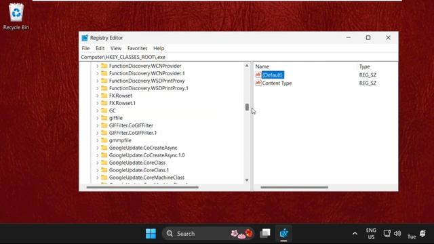Expand the GoogleUpdate.CoreMachineClass key
434x244 pixels.
coord(98,178)
